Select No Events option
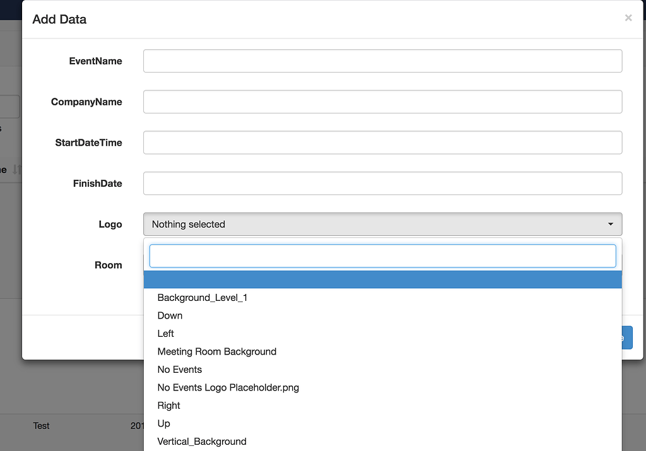This screenshot has height=451, width=646. [382, 370]
